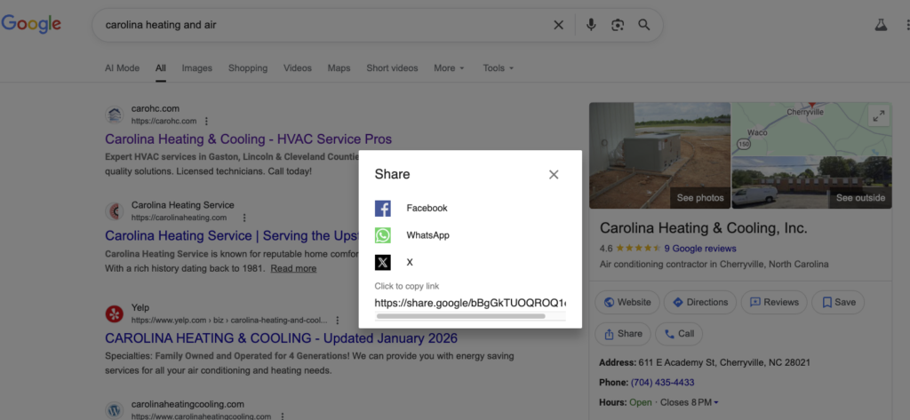910x420 pixels.
Task: Expand business hours next to Closes 8 PM
Action: point(716,403)
